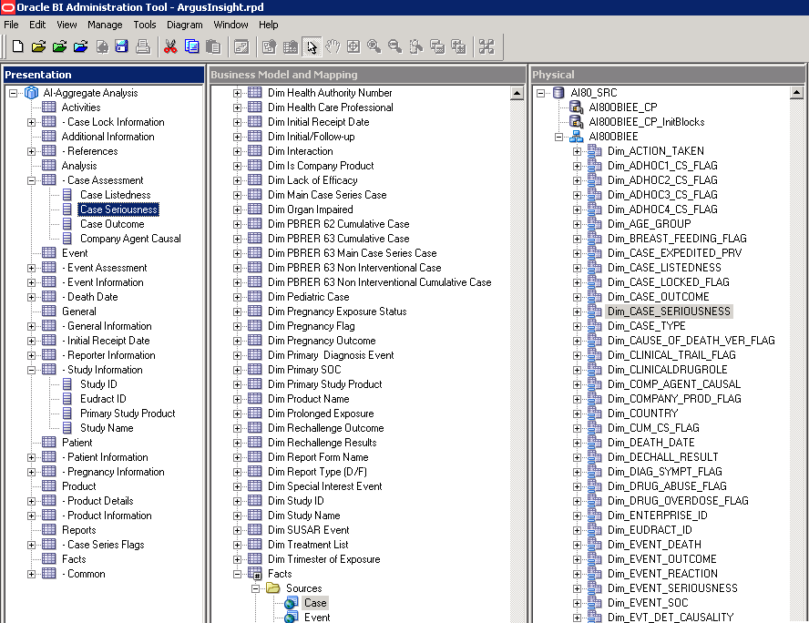The height and width of the screenshot is (623, 809).
Task: Click the first Open folder toolbar icon
Action: 38,47
